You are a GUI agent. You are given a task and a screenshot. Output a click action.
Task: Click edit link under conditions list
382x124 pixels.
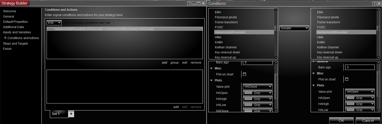point(185,63)
